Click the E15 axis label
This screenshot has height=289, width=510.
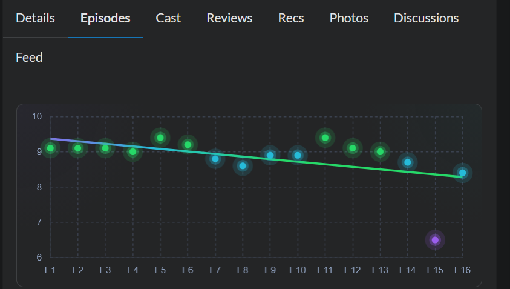click(x=435, y=270)
